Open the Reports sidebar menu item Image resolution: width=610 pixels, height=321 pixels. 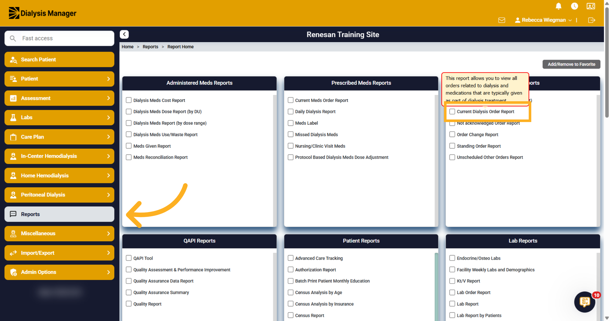(x=59, y=214)
